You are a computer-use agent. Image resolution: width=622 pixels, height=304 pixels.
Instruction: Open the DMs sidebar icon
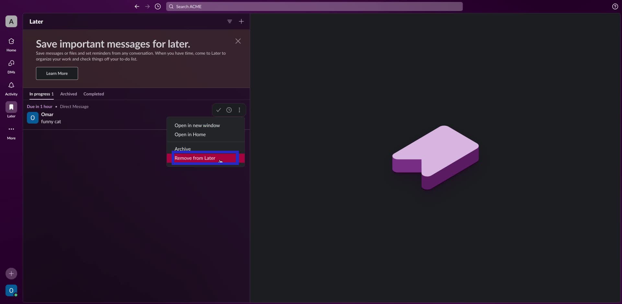[x=11, y=66]
